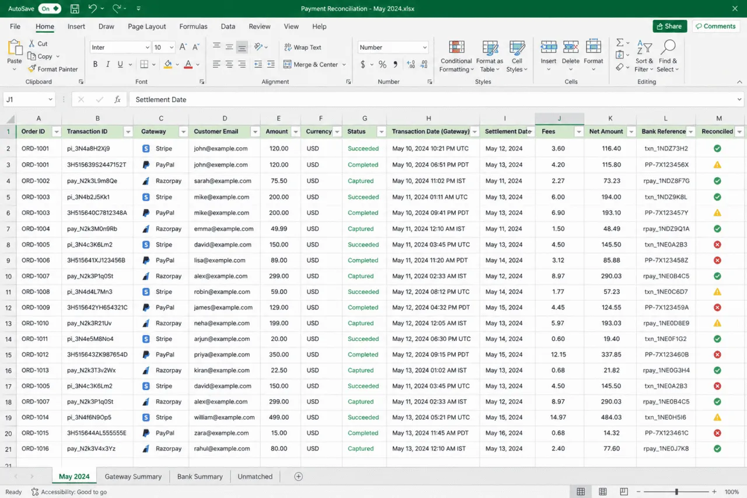The image size is (747, 498).
Task: Toggle Underline formatting
Action: coord(120,64)
